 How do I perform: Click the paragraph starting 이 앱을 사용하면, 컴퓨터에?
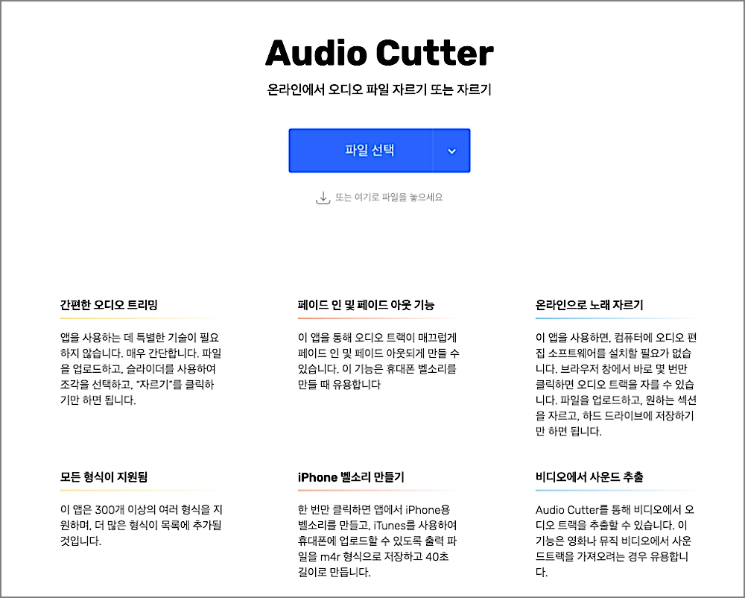616,384
